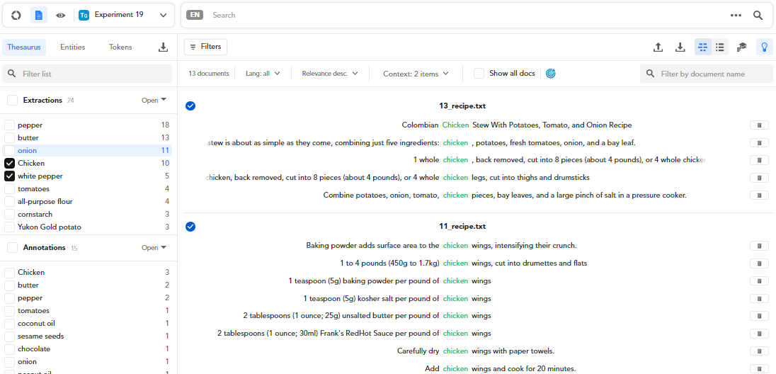The height and width of the screenshot is (374, 776).
Task: Open the 13_recipe.txt document title
Action: (462, 106)
